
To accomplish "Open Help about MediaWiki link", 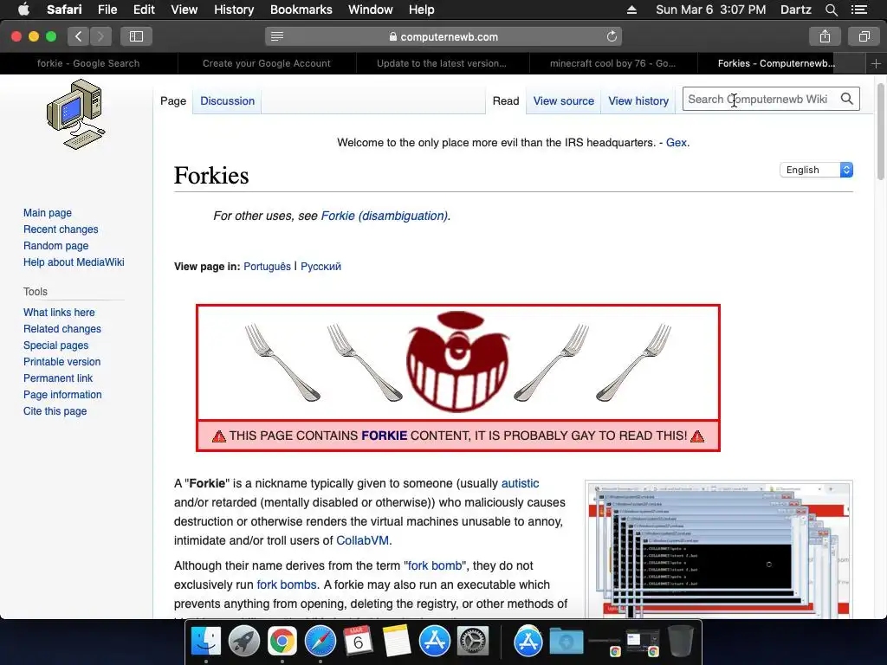I will click(x=74, y=261).
